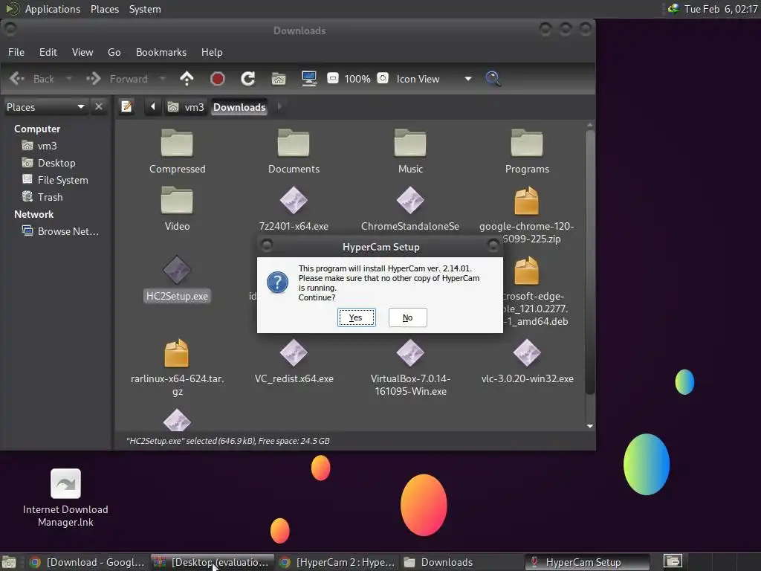
Task: Open the File menu
Action: (16, 52)
